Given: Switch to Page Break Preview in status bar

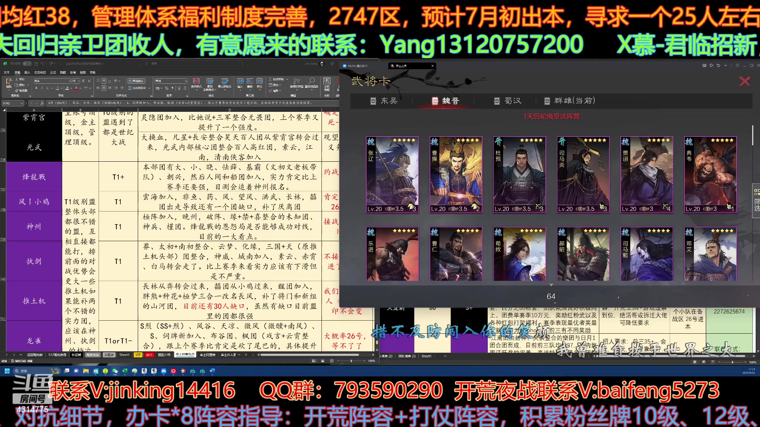Looking at the screenshot, I should point(331,361).
